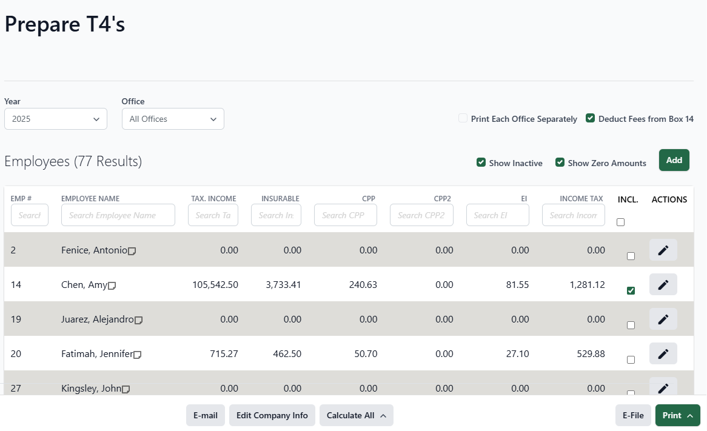The width and height of the screenshot is (707, 431).
Task: Select the 105,542.50 taxable income cell
Action: [215, 285]
